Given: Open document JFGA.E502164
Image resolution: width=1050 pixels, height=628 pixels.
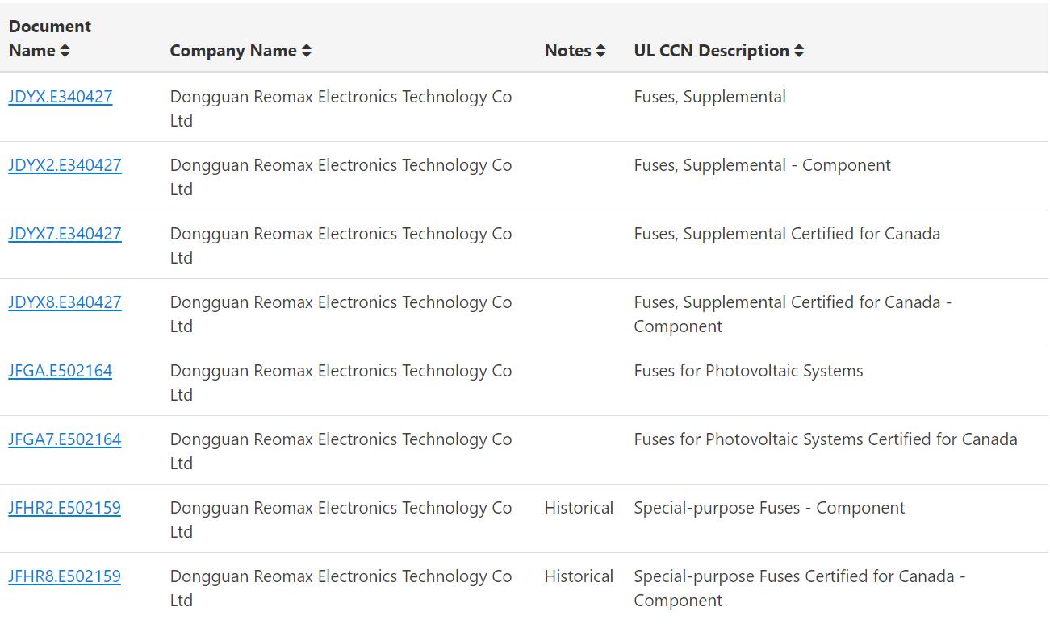Looking at the screenshot, I should tap(61, 371).
